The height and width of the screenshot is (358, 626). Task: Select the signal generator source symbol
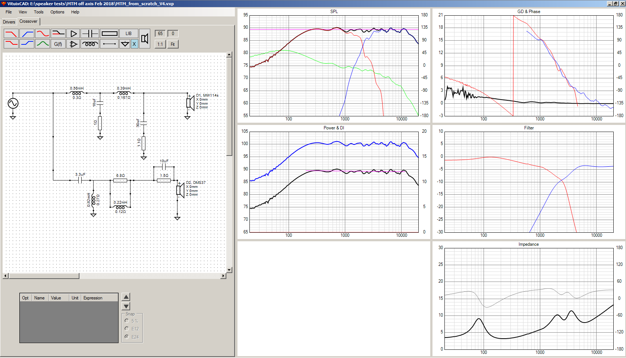click(13, 103)
